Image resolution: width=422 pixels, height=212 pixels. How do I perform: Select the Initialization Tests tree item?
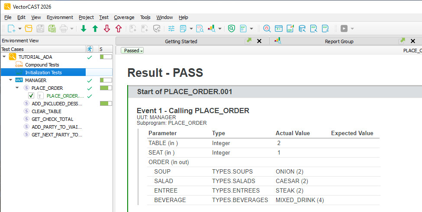point(43,73)
